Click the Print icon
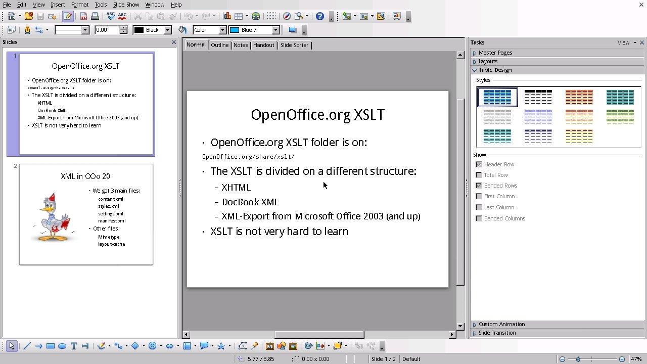647x364 pixels. click(x=95, y=16)
